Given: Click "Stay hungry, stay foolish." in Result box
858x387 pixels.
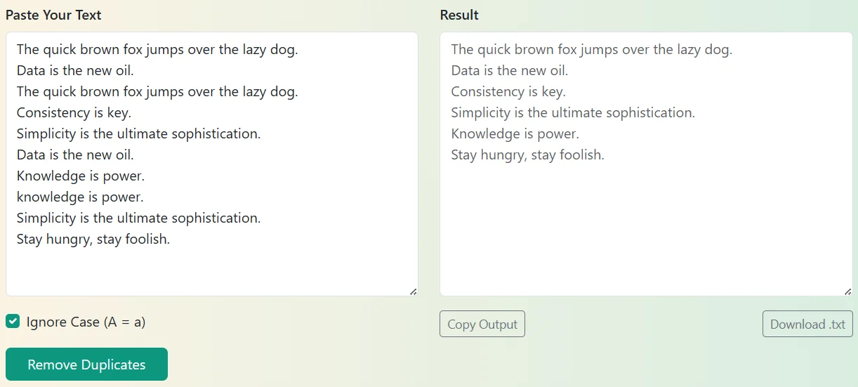Looking at the screenshot, I should (527, 155).
